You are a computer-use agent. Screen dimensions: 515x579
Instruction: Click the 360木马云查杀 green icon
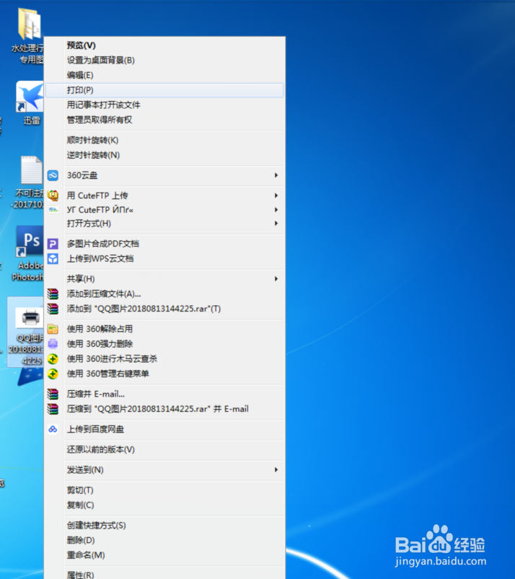click(53, 359)
